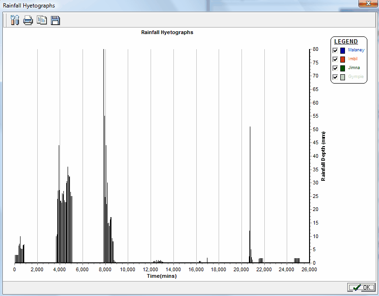Click the Rainfall Hyetographs chart title

167,33
